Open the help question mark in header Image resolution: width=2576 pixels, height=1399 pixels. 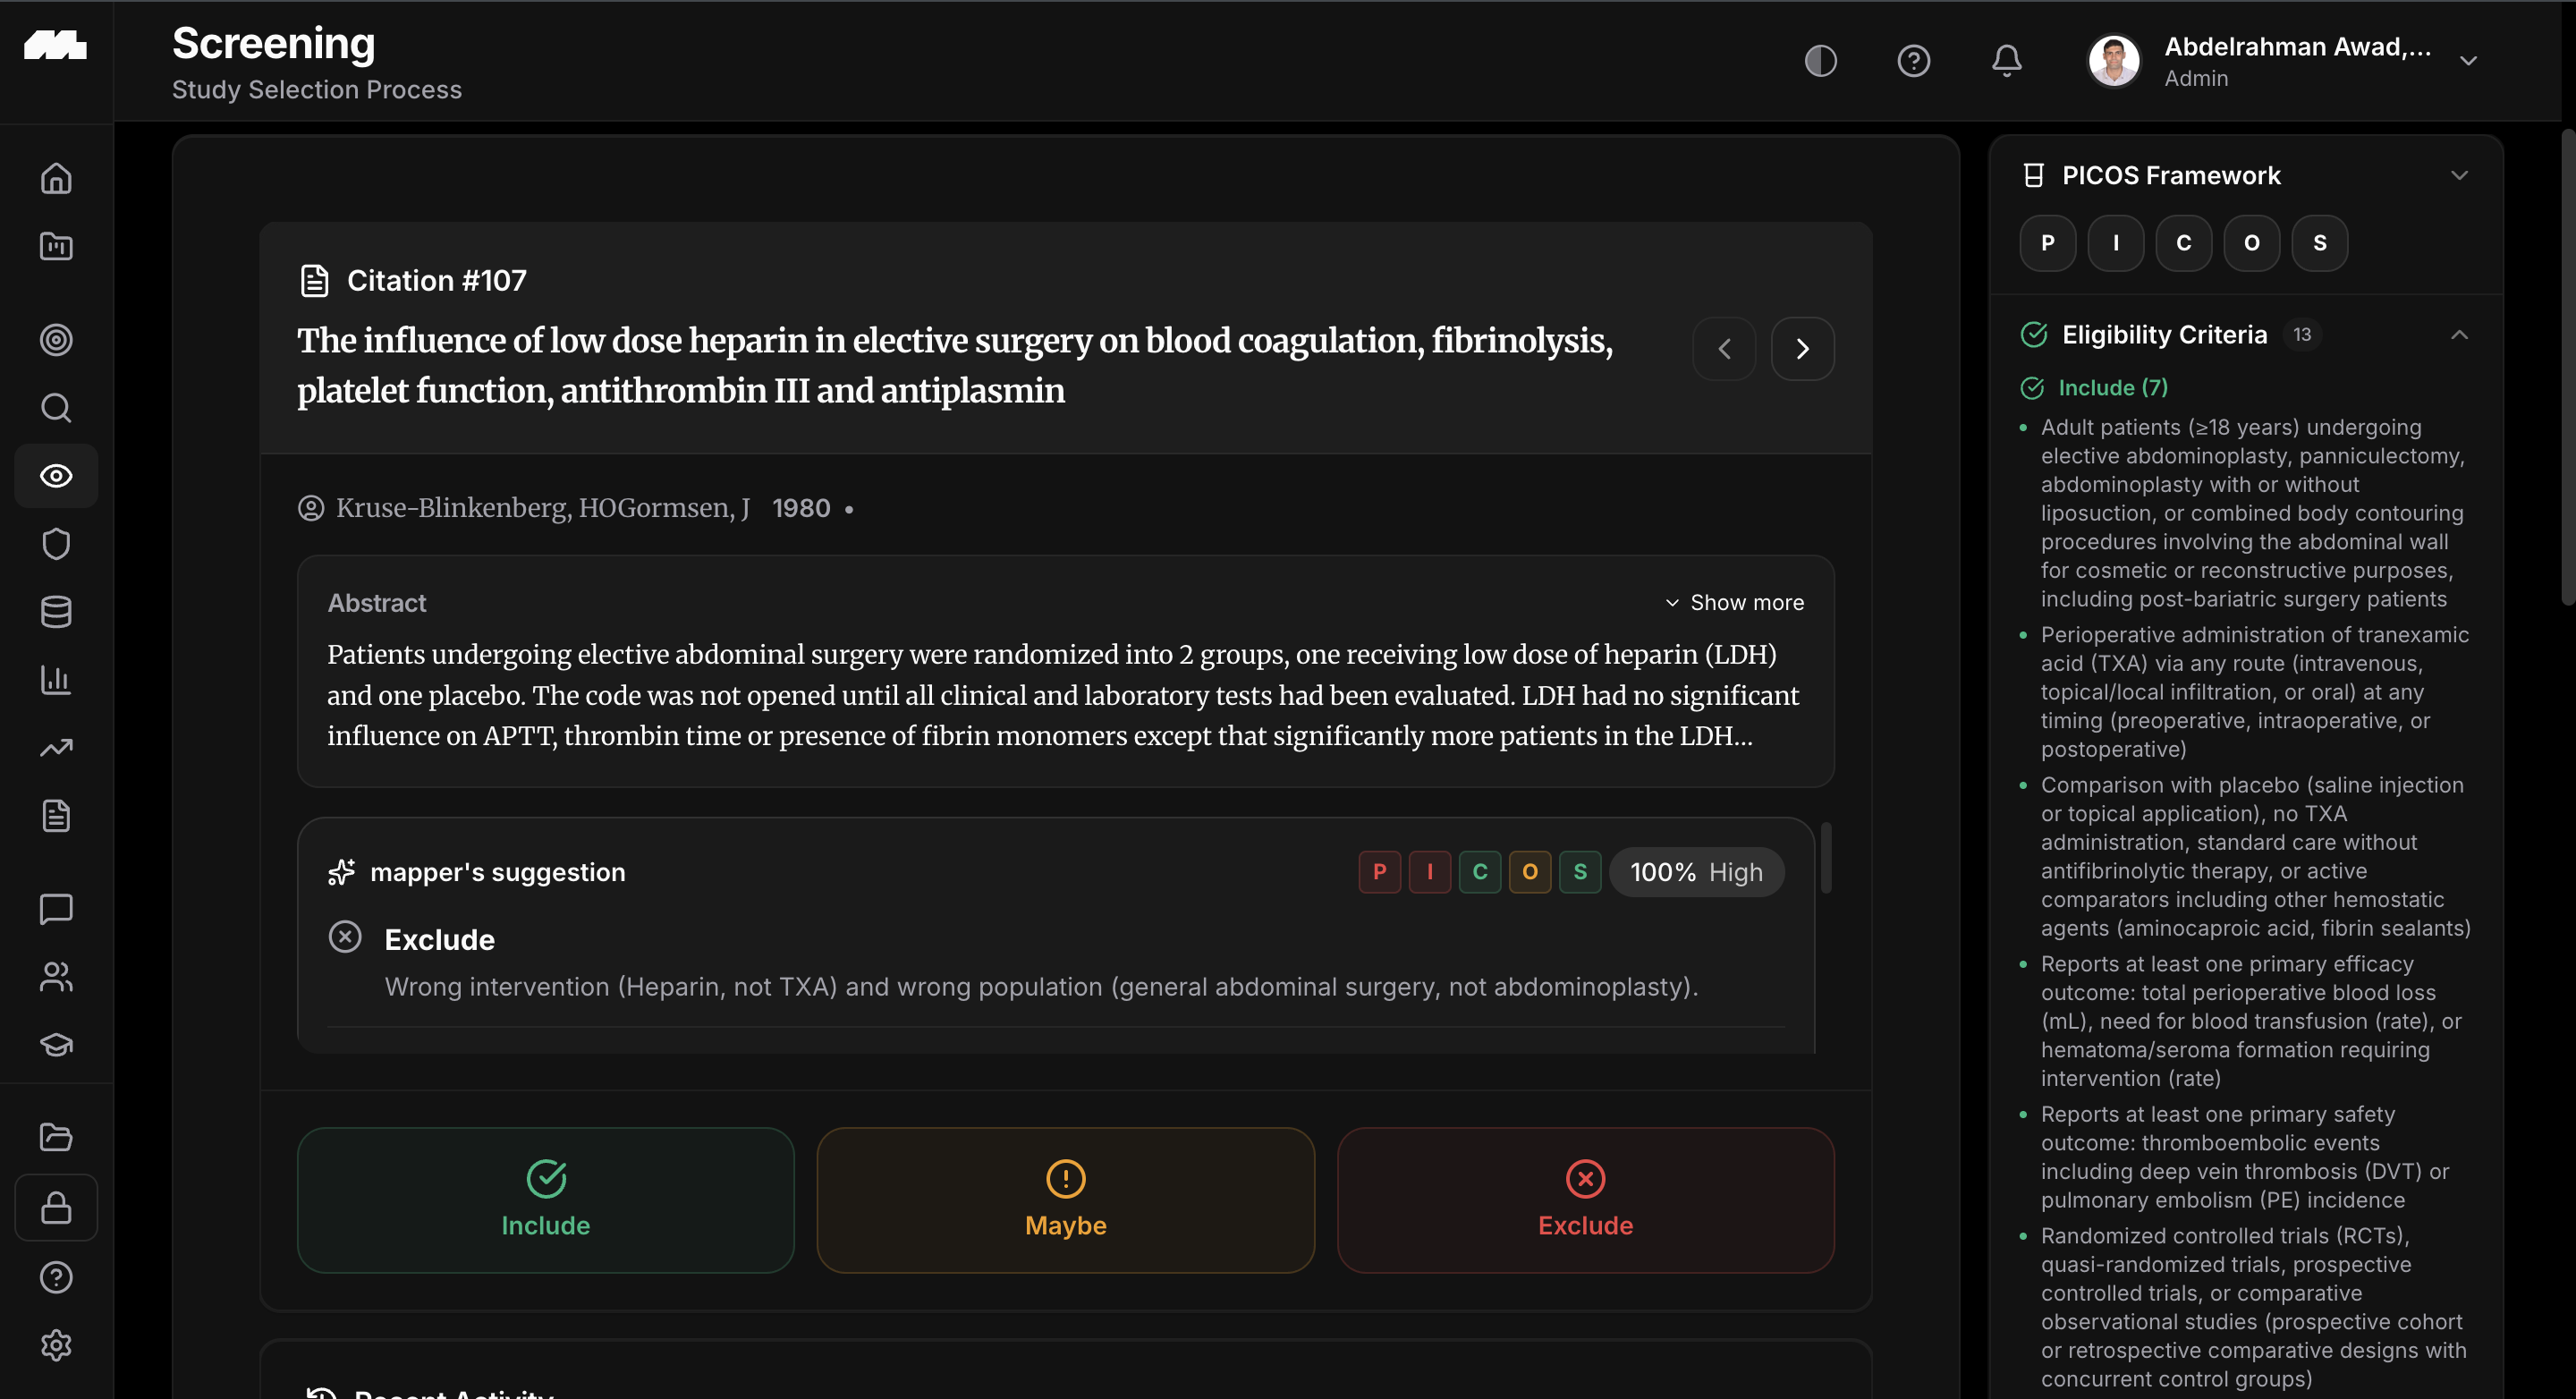click(x=1913, y=61)
